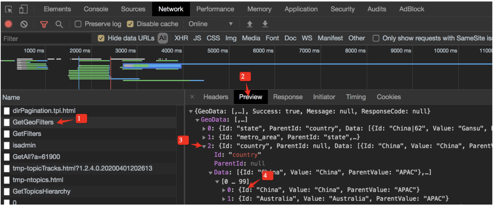Toggle the device toolbar icon

23,9
